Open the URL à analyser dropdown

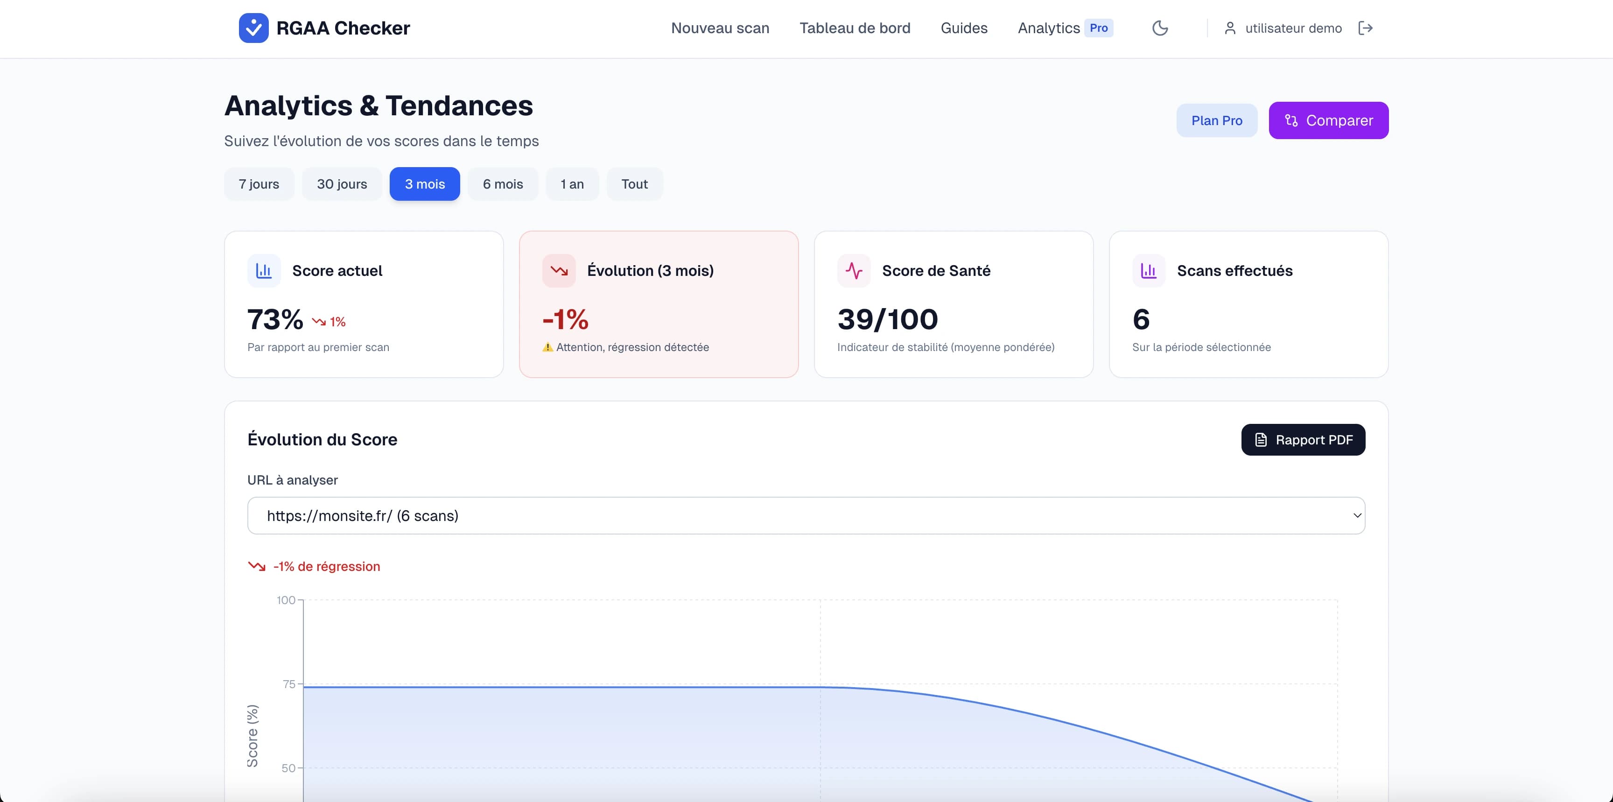805,515
